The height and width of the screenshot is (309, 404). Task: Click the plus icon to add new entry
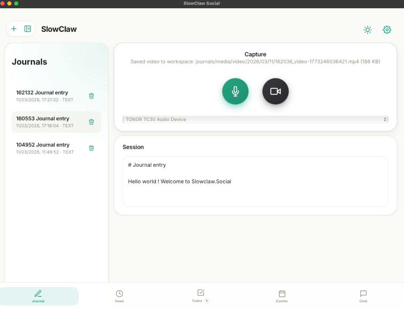coord(14,29)
